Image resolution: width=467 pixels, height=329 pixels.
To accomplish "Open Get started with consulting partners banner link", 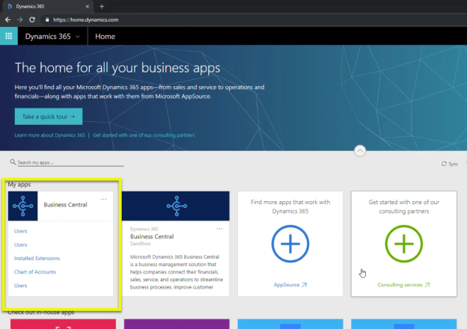I will click(x=144, y=135).
